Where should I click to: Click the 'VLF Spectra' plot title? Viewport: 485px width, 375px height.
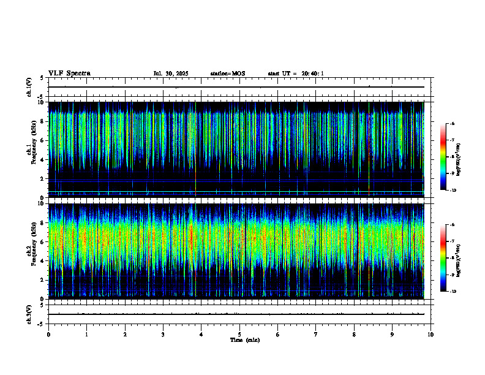[x=69, y=74]
